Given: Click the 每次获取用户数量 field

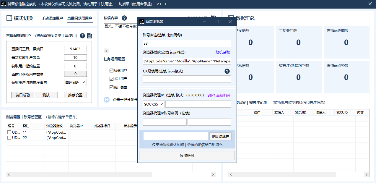Looking at the screenshot, I should [x=75, y=58].
